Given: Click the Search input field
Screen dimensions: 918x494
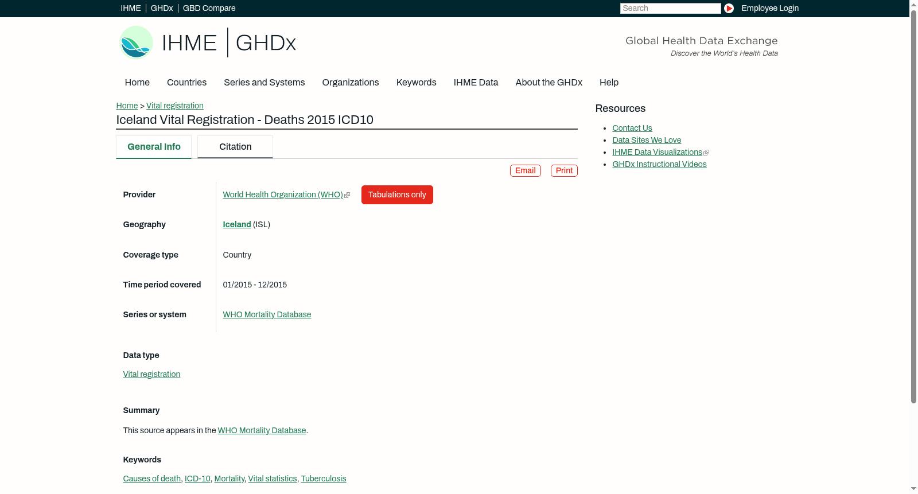Looking at the screenshot, I should coord(670,8).
